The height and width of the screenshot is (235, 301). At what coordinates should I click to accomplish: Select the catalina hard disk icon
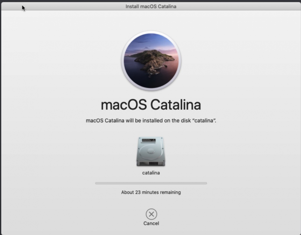click(151, 151)
